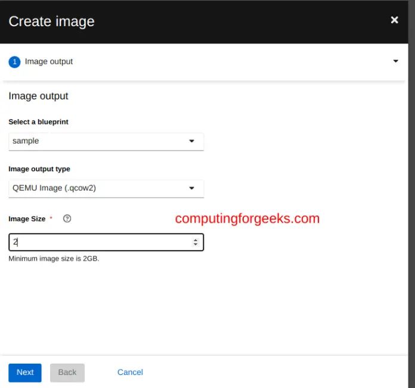415x388 pixels.
Task: Increase image size with up stepper arrow
Action: point(196,240)
